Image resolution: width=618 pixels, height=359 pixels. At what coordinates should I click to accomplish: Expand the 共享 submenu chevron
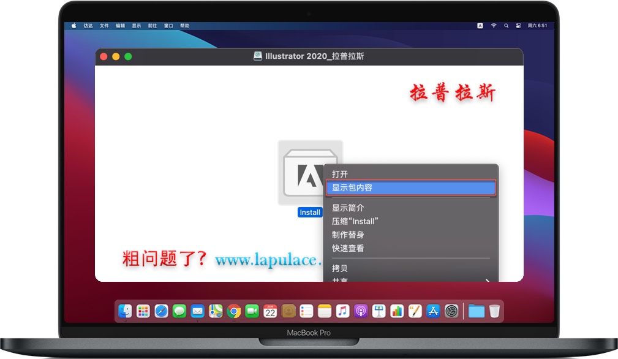click(x=488, y=281)
